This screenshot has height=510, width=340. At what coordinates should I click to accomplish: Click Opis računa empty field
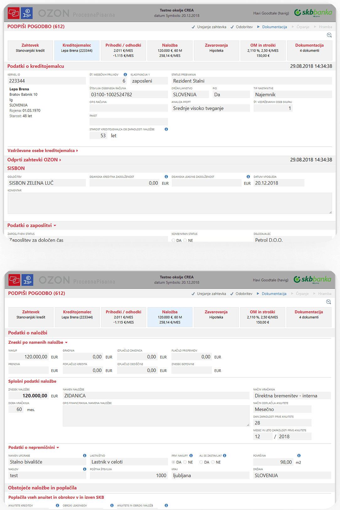(x=129, y=108)
